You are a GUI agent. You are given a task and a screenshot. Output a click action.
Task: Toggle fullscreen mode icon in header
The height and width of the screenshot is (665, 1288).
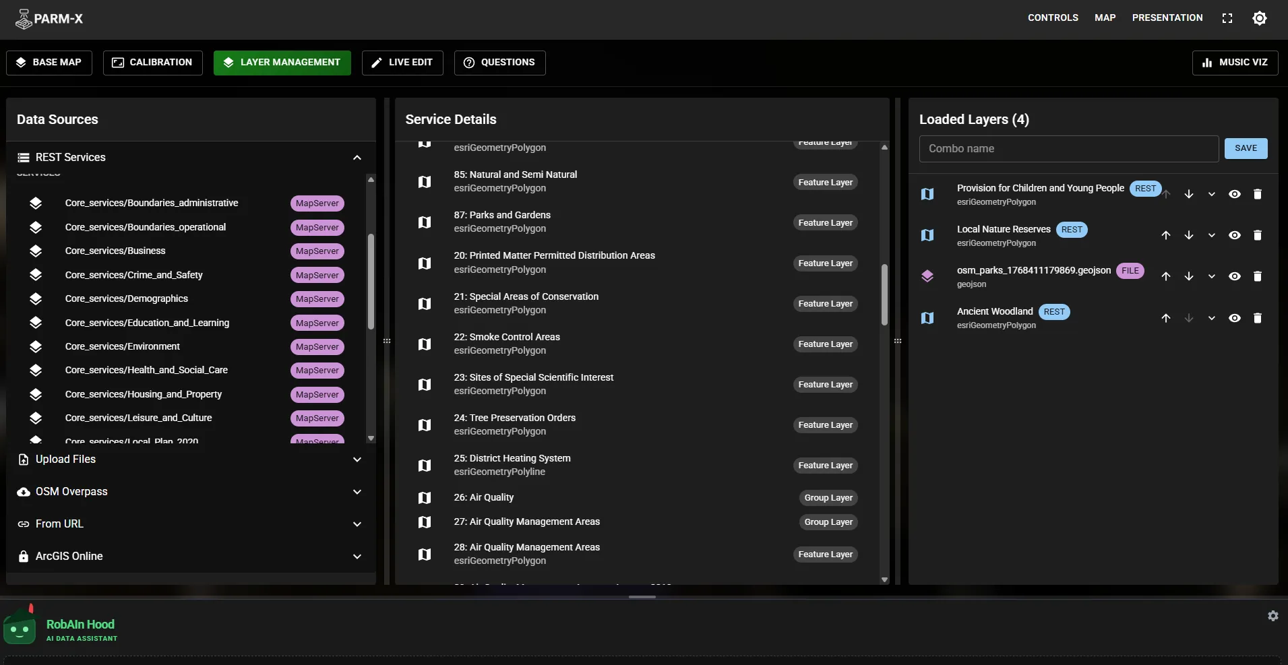tap(1227, 18)
